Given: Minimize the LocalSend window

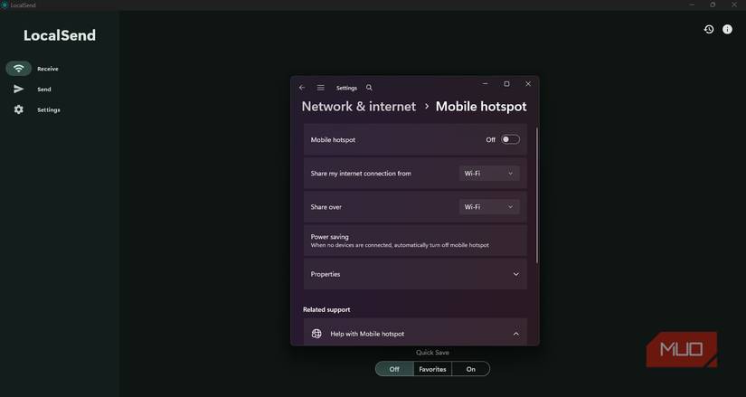Looking at the screenshot, I should [692, 5].
